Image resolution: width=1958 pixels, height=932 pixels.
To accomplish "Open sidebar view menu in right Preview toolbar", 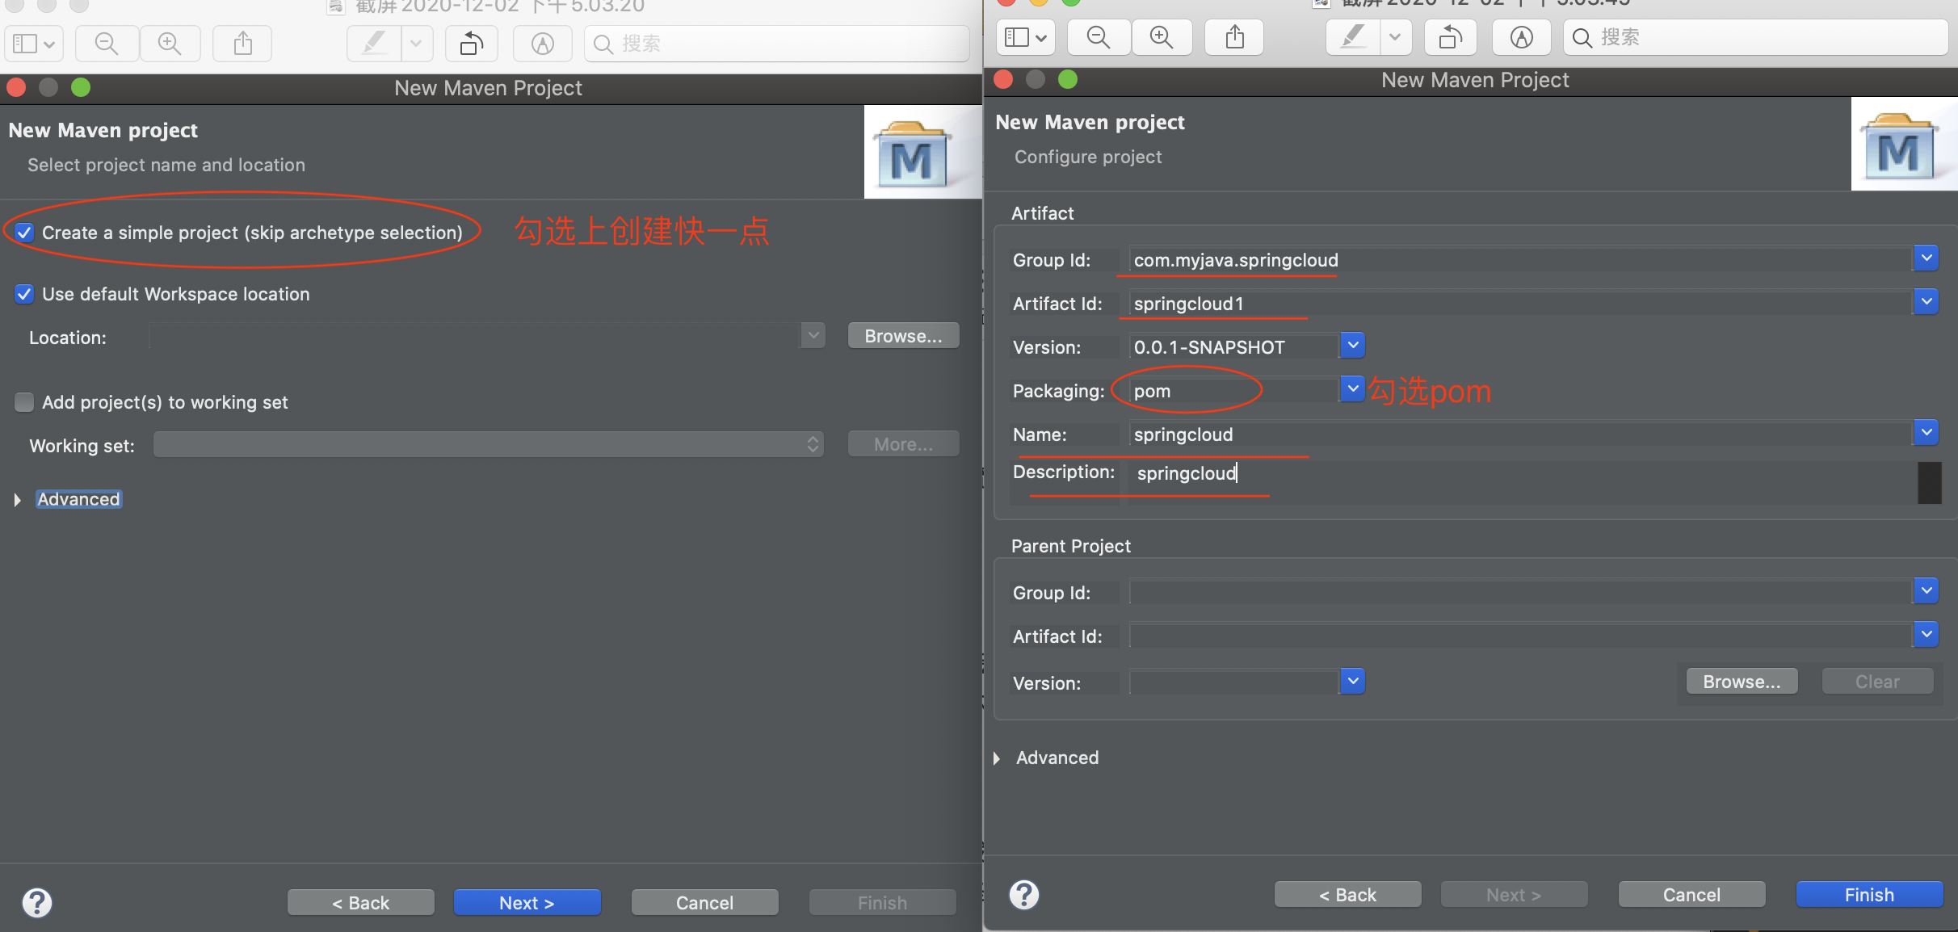I will coord(1025,37).
